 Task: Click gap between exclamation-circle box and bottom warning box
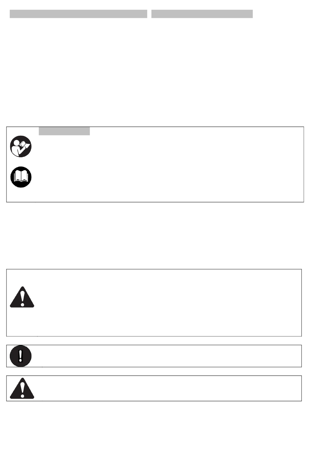155,371
